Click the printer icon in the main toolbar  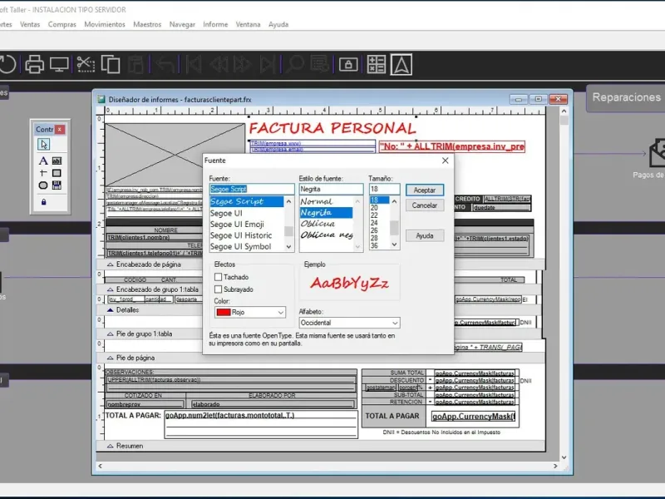34,65
